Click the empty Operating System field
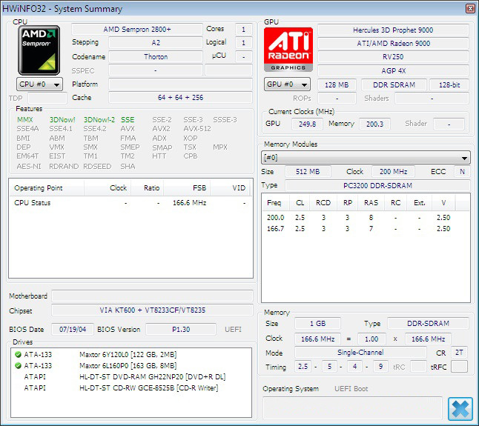This screenshot has height=426, width=479. [352, 408]
